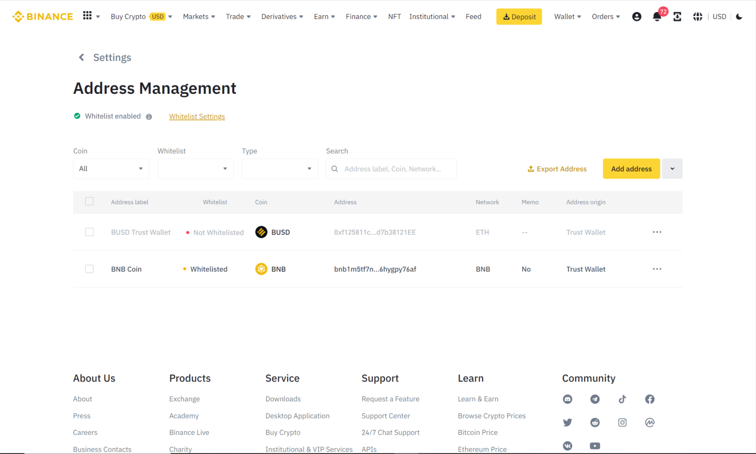The image size is (756, 454).
Task: Open the Support Center footer link
Action: (x=386, y=416)
